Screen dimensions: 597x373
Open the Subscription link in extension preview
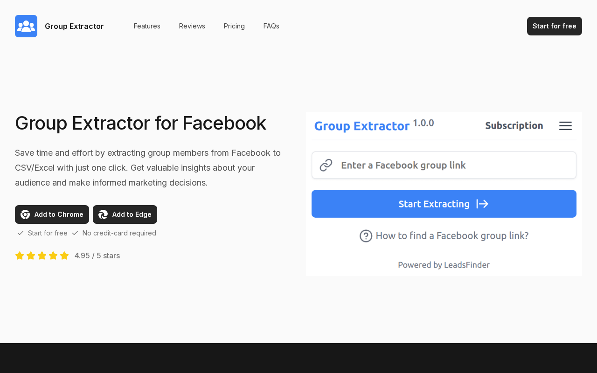click(x=514, y=125)
